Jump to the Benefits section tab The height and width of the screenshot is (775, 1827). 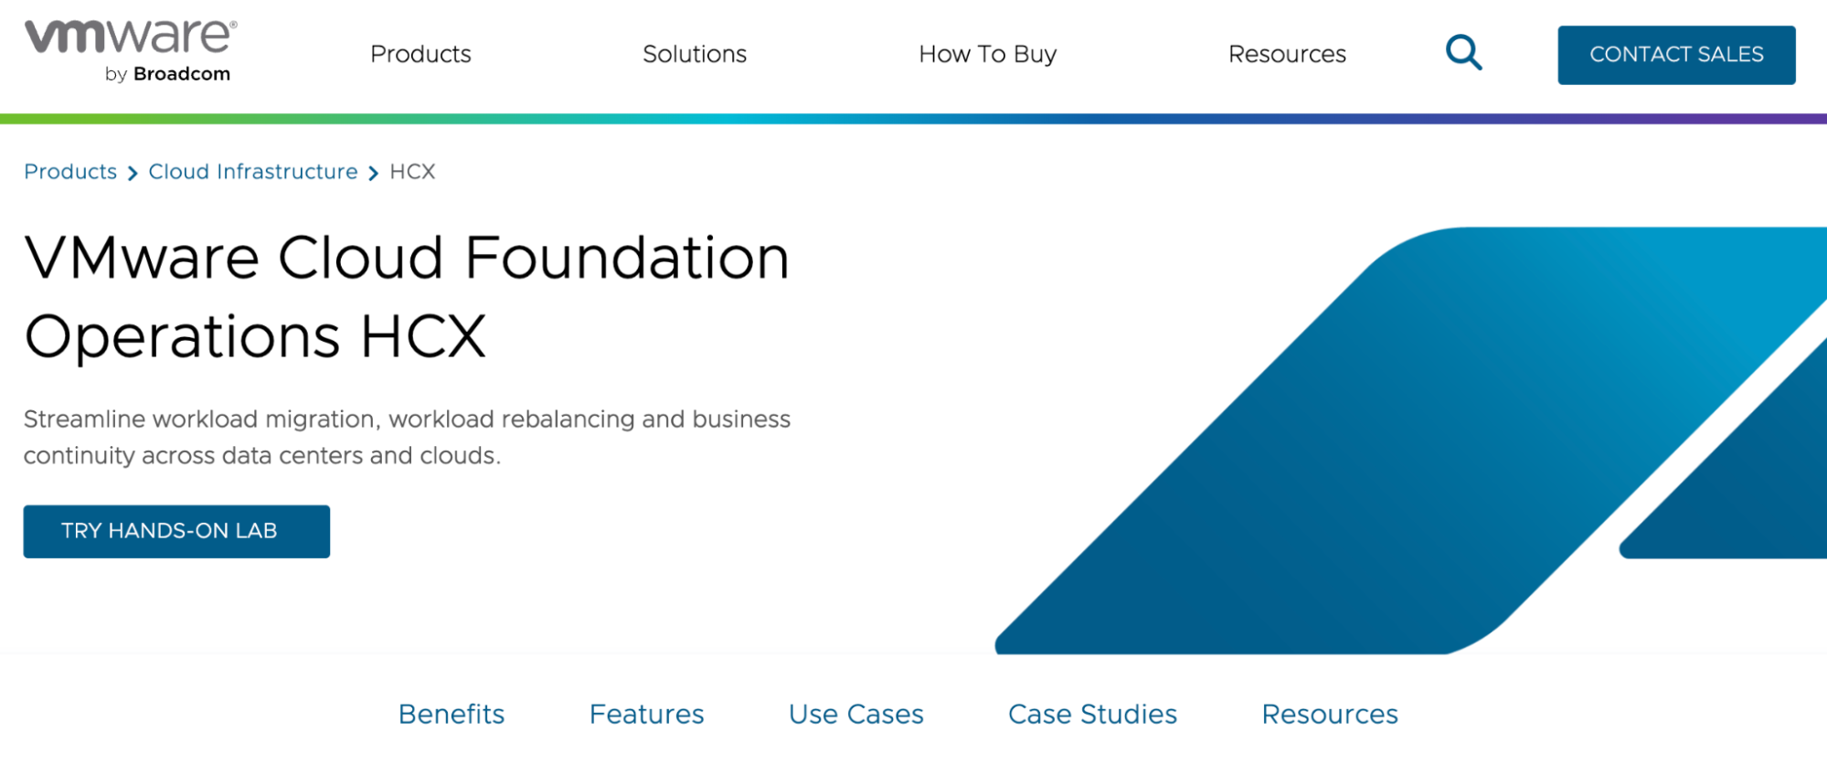click(x=451, y=714)
